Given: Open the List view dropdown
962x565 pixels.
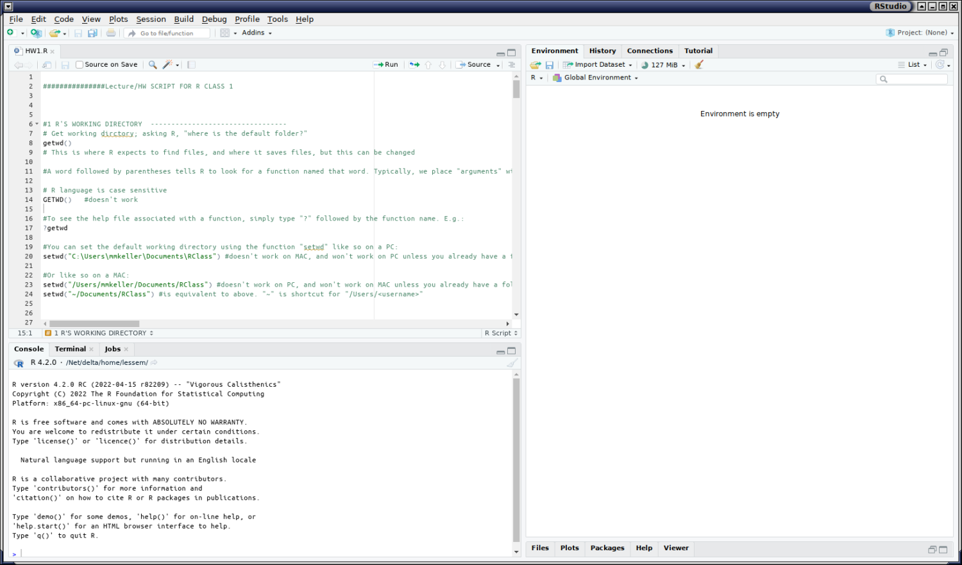Looking at the screenshot, I should (913, 65).
